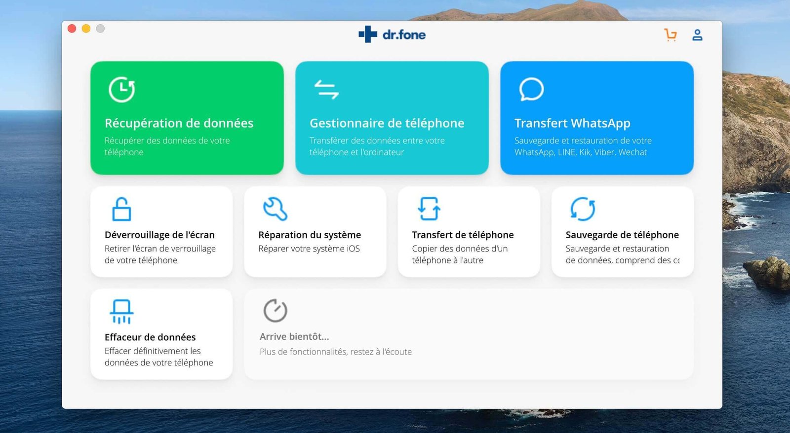
Task: Open the shopping cart icon
Action: tap(670, 35)
